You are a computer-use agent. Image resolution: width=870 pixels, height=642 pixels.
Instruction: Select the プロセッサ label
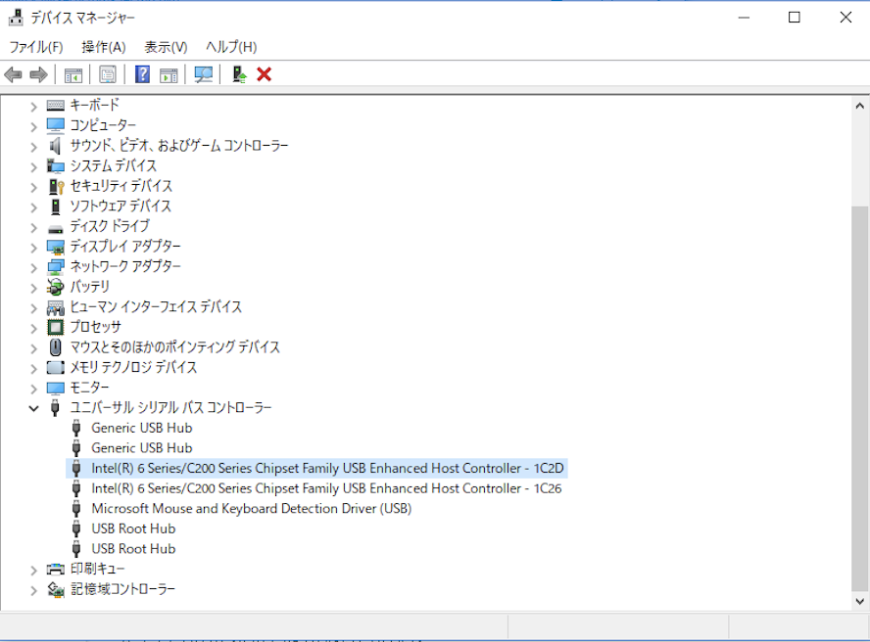(x=95, y=327)
